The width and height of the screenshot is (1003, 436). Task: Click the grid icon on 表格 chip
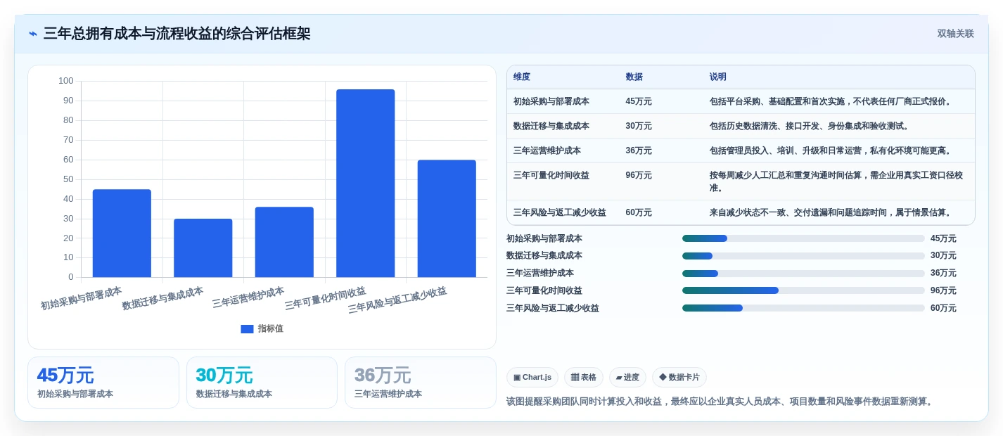(575, 378)
